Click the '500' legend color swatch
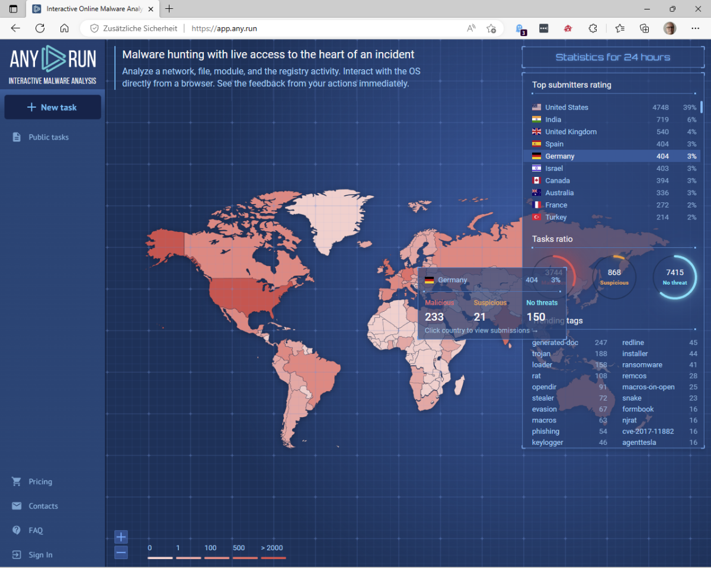This screenshot has height=568, width=711. pos(245,558)
